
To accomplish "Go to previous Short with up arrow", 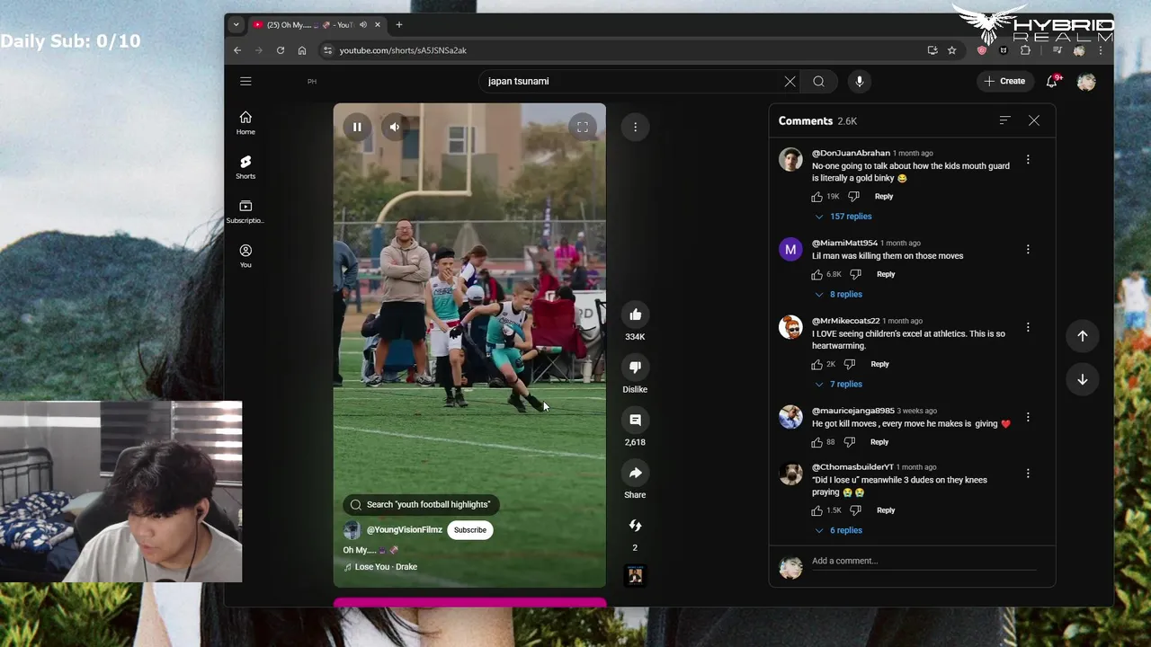I will (1083, 335).
